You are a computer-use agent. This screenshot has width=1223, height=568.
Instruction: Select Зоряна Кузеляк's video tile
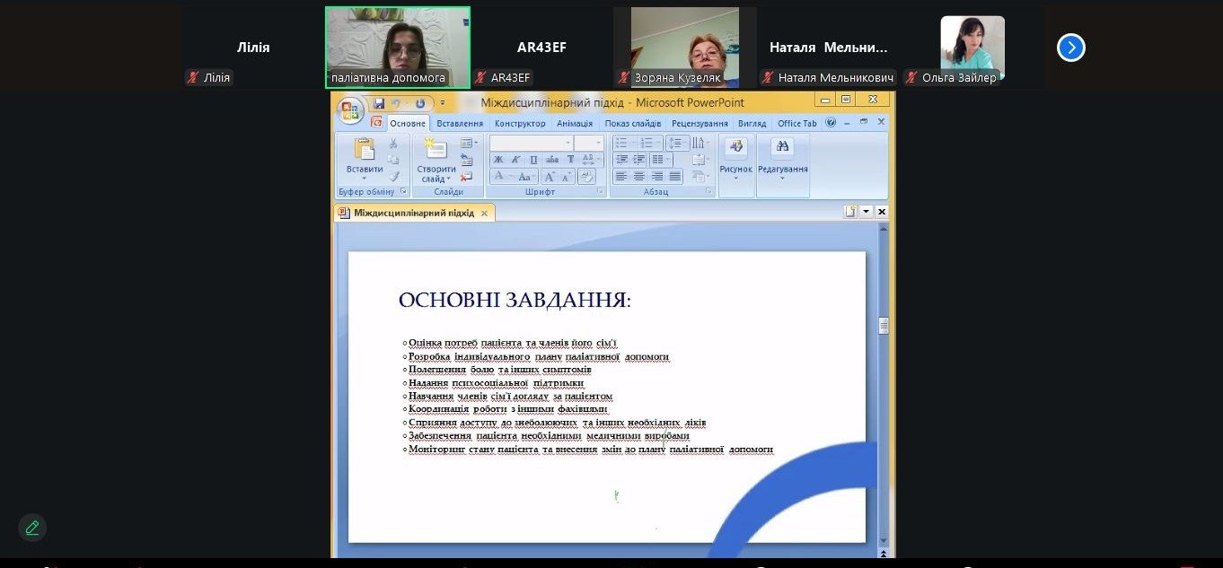click(684, 47)
